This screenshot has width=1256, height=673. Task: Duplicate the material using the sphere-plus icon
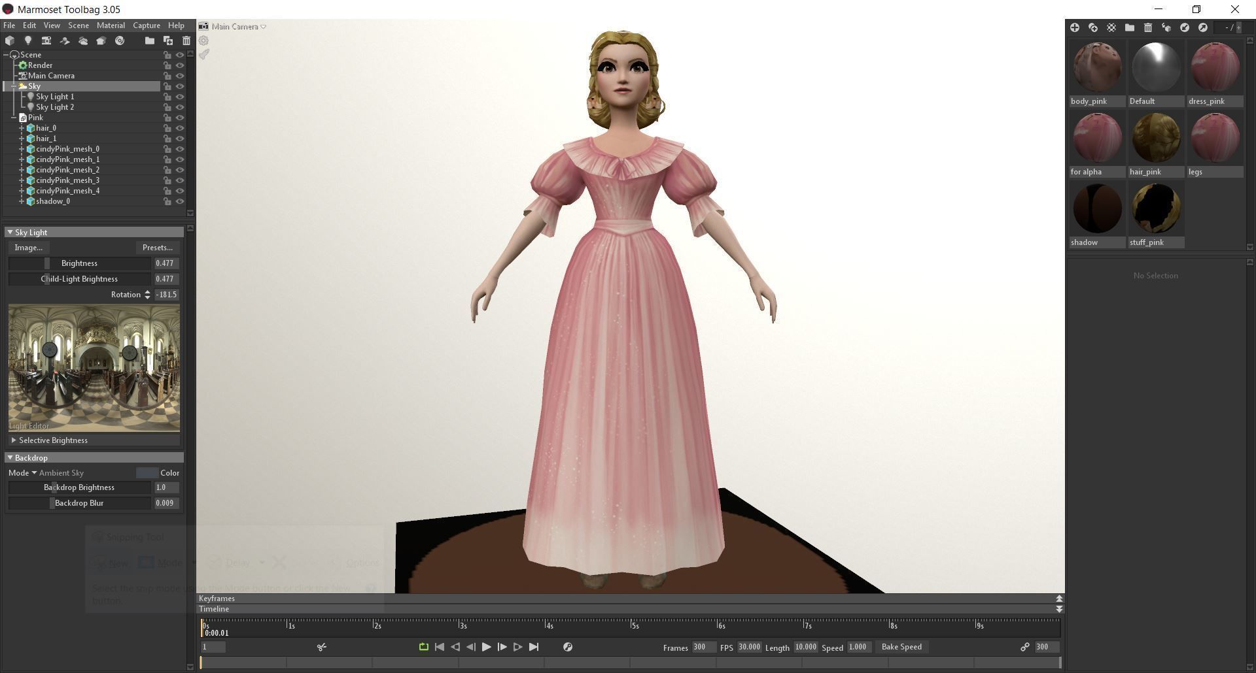[1093, 27]
